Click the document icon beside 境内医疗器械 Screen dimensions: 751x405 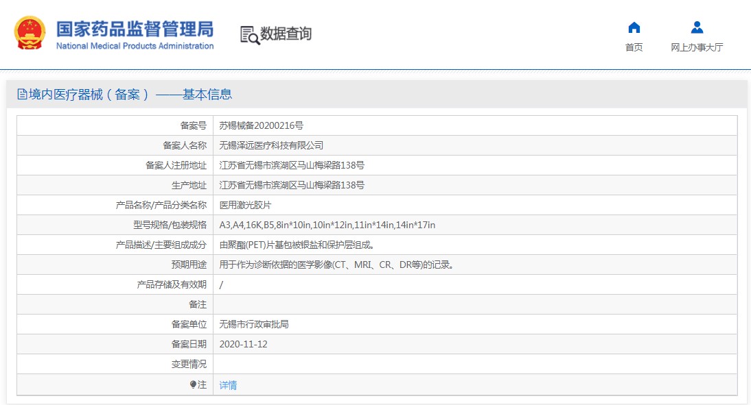click(x=22, y=94)
